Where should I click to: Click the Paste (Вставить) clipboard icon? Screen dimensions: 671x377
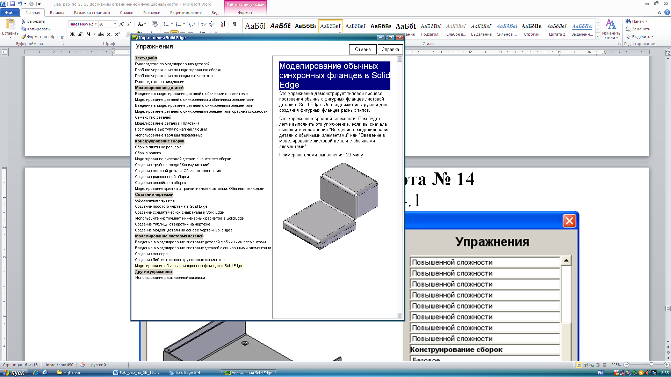(10, 24)
